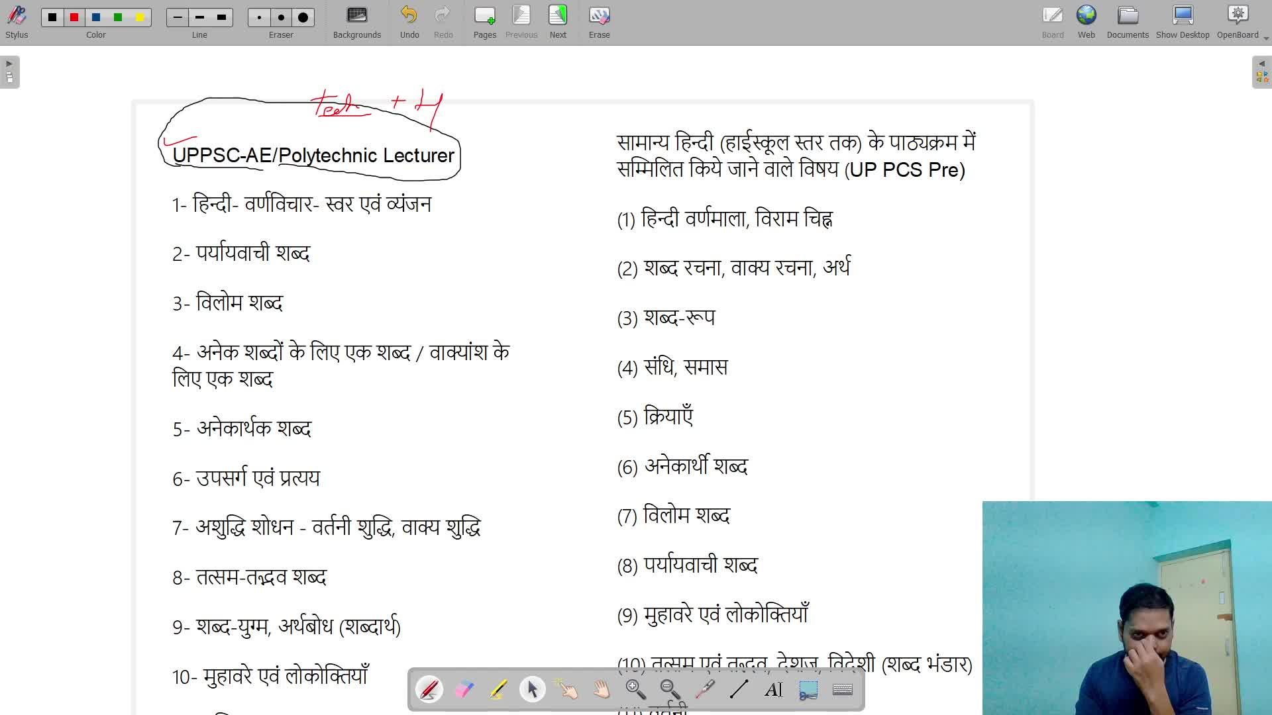Viewport: 1272px width, 715px height.
Task: Switch to Board mode
Action: pos(1053,22)
